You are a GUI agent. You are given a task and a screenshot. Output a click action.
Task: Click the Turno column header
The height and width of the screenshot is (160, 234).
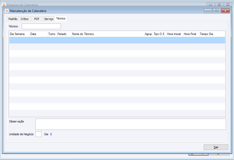coord(52,34)
